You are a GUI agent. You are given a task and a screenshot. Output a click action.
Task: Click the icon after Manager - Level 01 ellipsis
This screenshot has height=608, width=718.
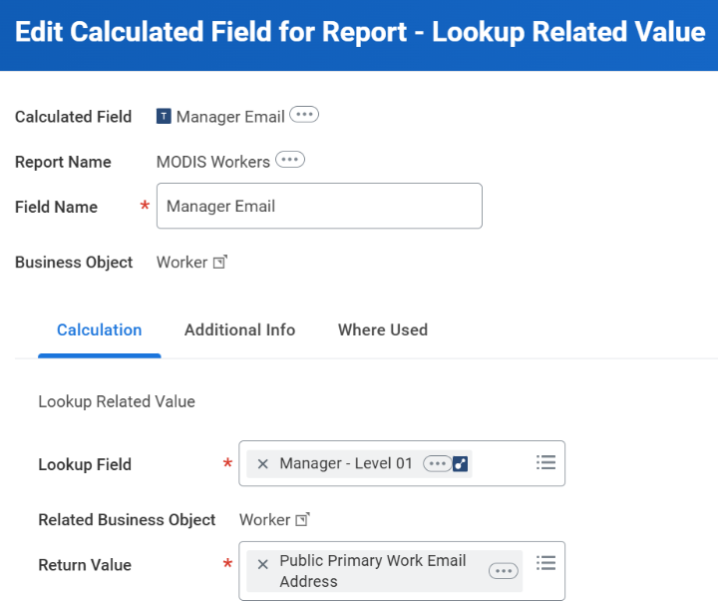coord(461,463)
